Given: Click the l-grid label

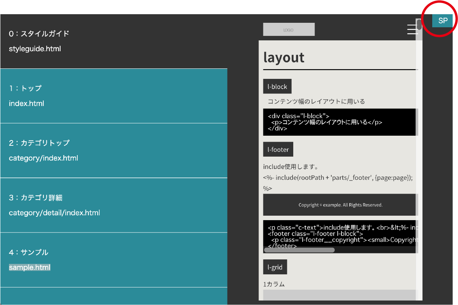Looking at the screenshot, I should [275, 267].
